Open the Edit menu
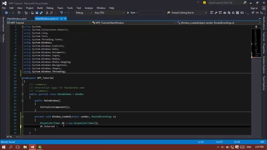Screen dimensions: 267x150 click(x=11, y=8)
